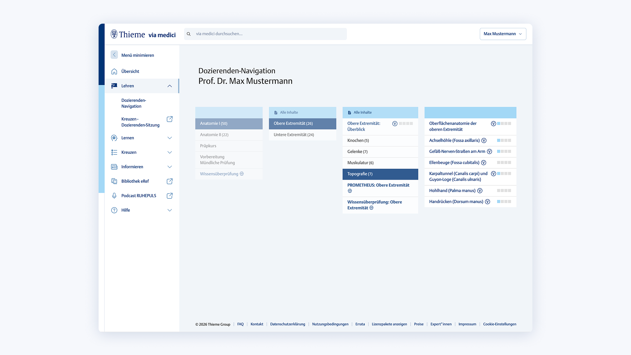Viewport: 631px width, 355px height.
Task: Select Anatomie II (22) in first column
Action: point(229,135)
